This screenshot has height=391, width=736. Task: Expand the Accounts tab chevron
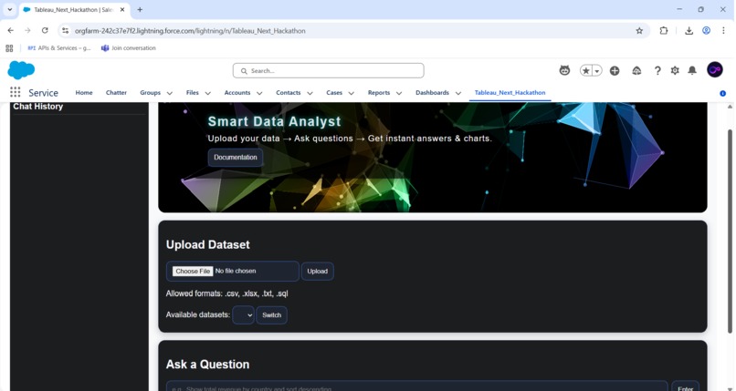(x=259, y=93)
